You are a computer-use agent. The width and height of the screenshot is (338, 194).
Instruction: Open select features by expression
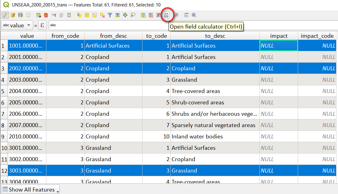click(79, 15)
